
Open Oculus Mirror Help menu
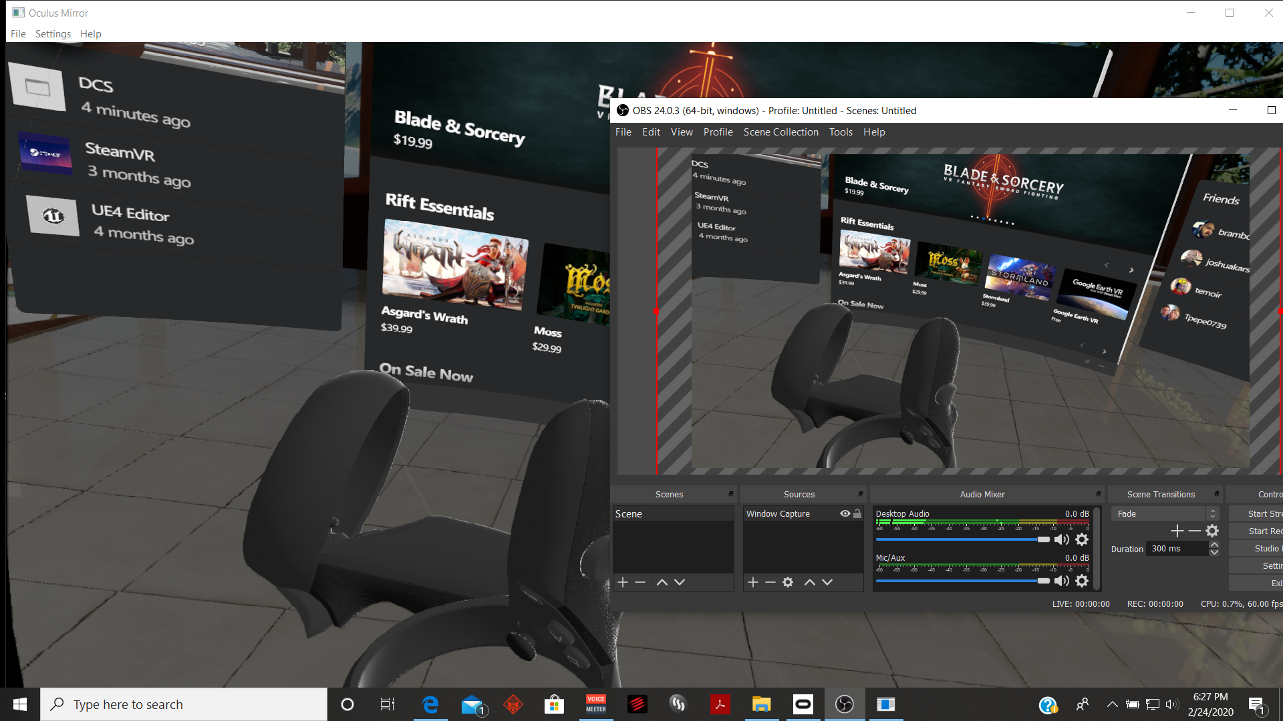coord(91,34)
